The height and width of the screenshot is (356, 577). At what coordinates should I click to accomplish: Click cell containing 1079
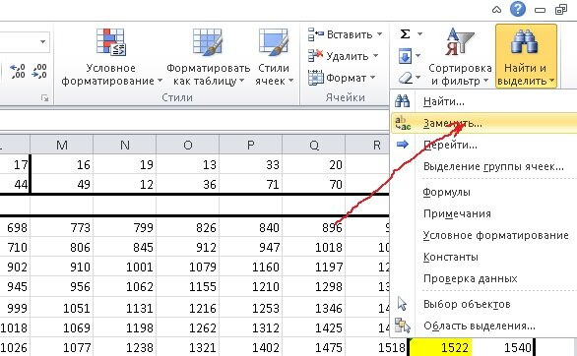[188, 267]
